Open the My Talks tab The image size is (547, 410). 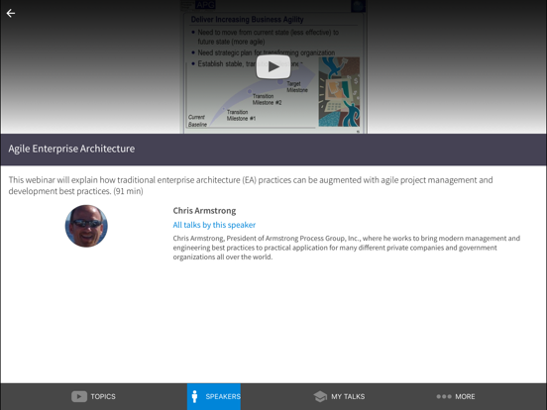(339, 396)
